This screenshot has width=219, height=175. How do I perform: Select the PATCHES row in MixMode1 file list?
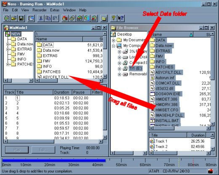[69, 72]
